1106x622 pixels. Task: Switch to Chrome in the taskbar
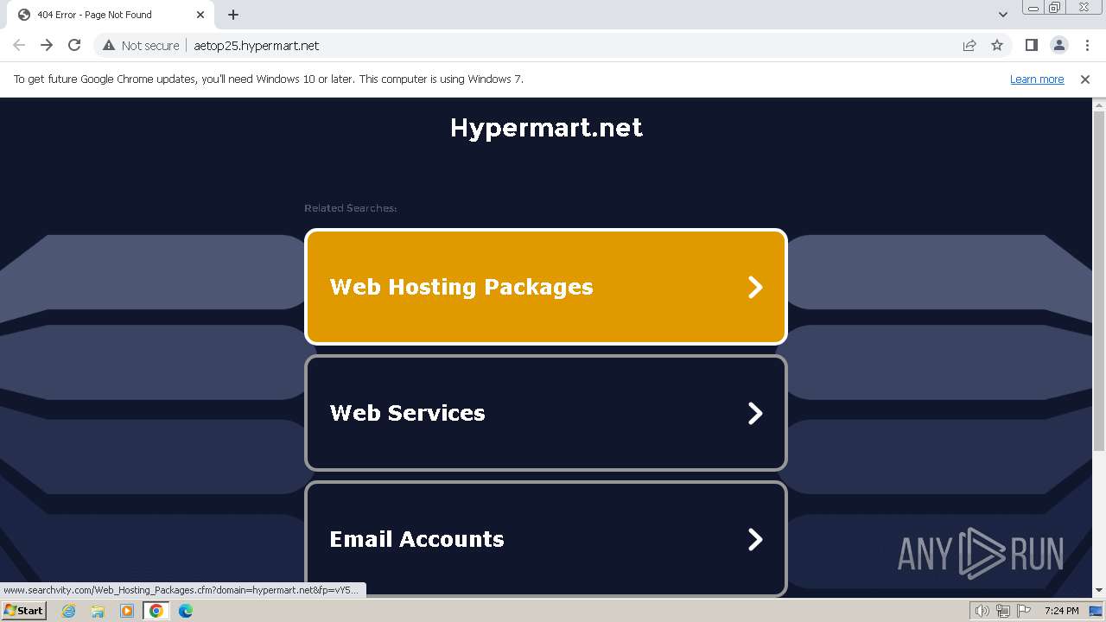(x=156, y=611)
